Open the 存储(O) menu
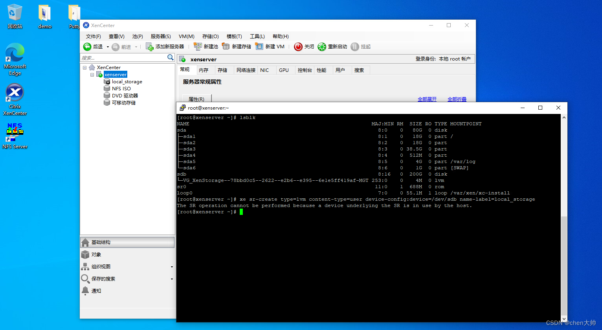602x330 pixels. pos(210,36)
